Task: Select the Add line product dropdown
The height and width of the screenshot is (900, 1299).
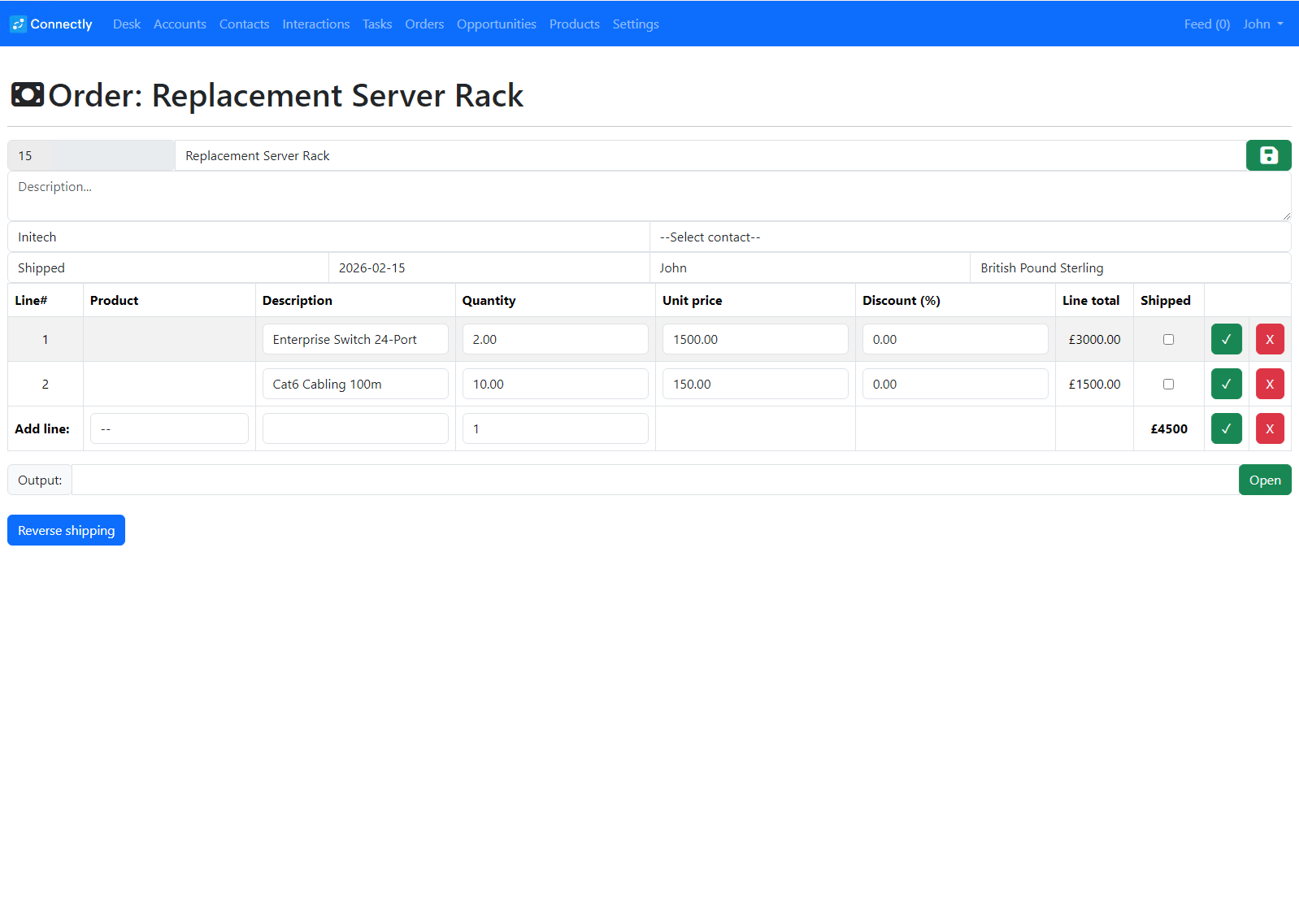Action: pos(169,428)
